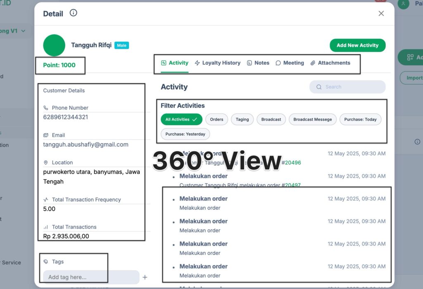Filter by Purchase: Yesterday

[x=185, y=135]
